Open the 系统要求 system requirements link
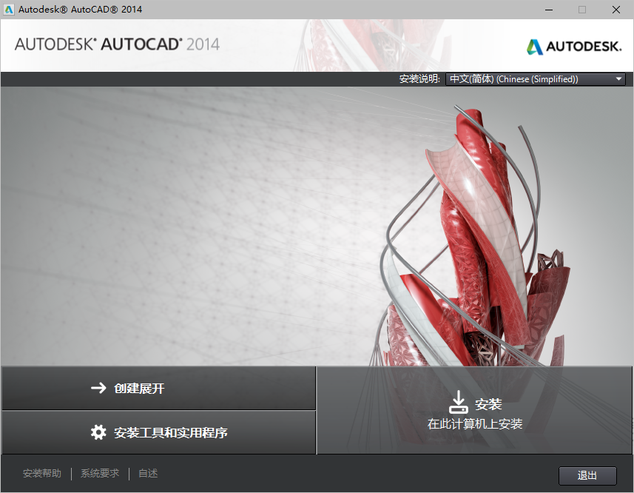 click(x=100, y=473)
